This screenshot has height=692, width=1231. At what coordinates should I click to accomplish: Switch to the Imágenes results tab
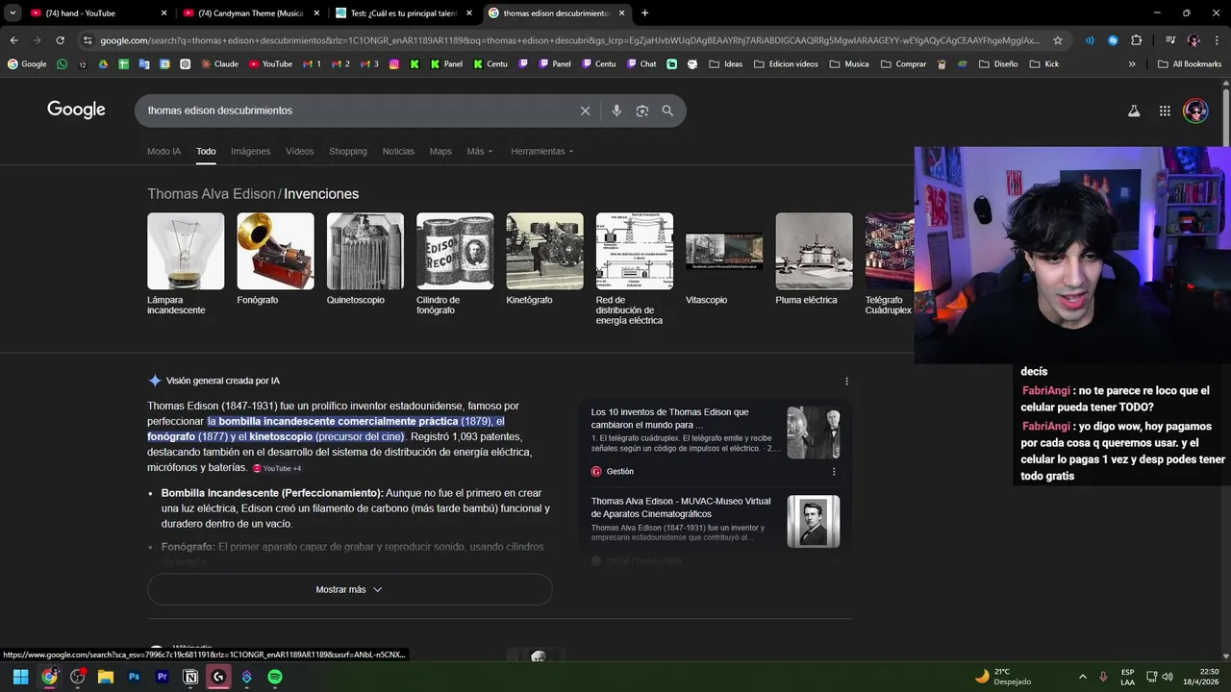tap(250, 151)
